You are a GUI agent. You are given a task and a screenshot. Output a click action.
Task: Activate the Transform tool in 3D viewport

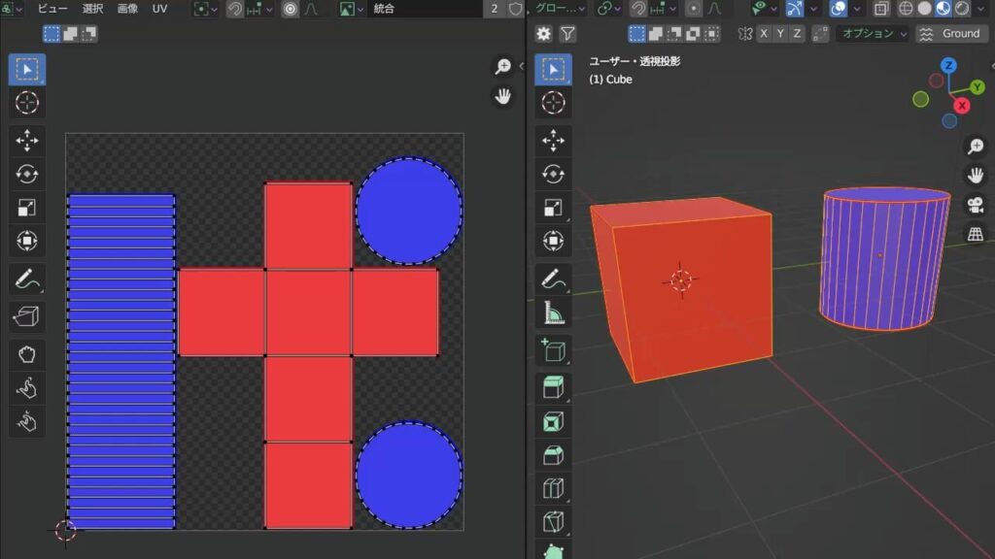[553, 241]
